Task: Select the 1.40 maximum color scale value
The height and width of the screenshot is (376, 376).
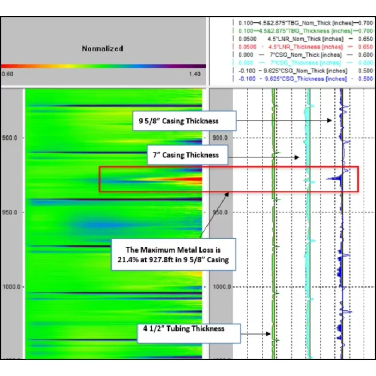Action: point(195,74)
